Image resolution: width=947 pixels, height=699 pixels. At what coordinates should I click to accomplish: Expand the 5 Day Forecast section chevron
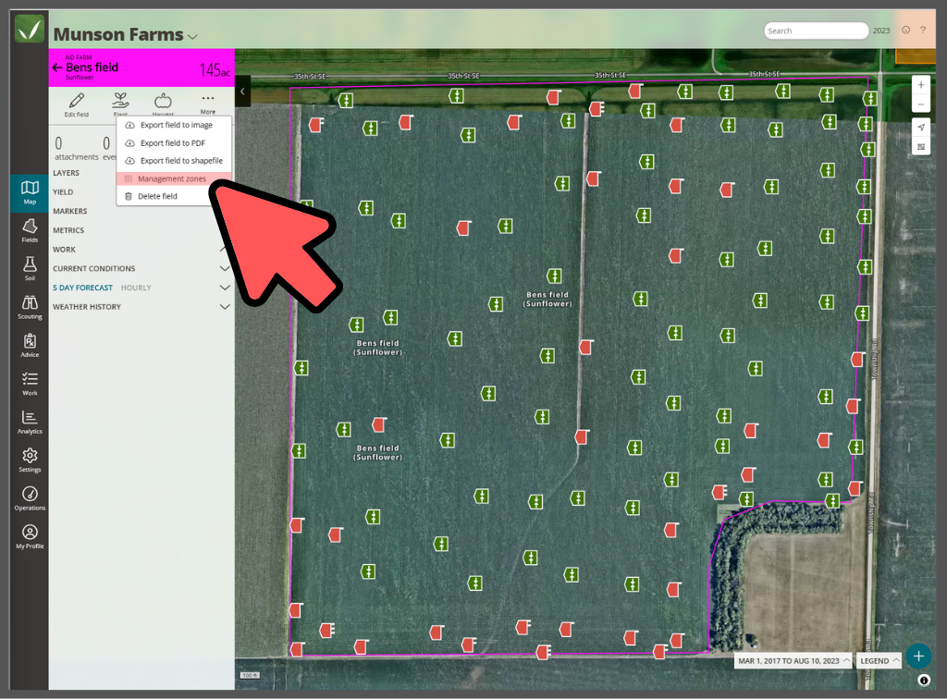pyautogui.click(x=225, y=288)
